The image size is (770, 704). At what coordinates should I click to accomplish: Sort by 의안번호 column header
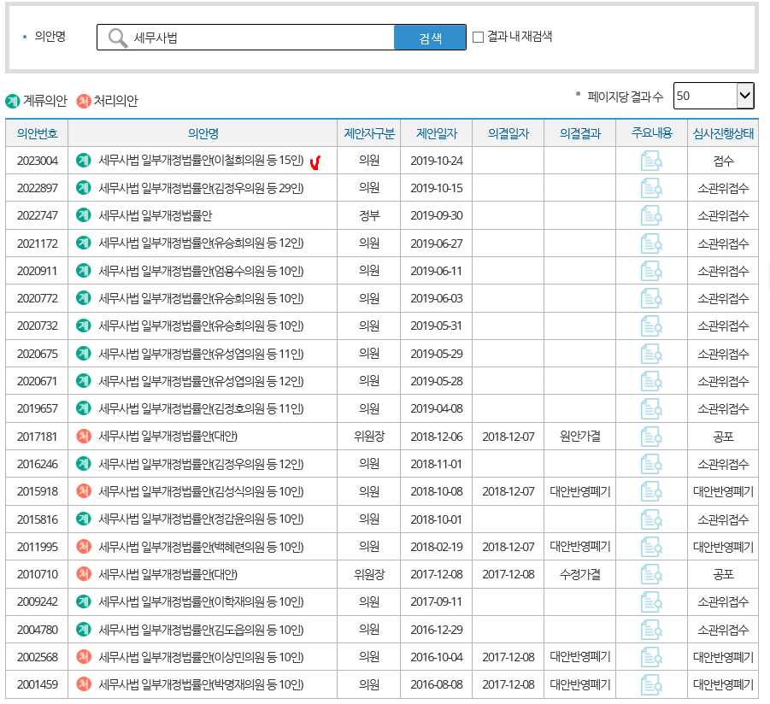(x=37, y=133)
